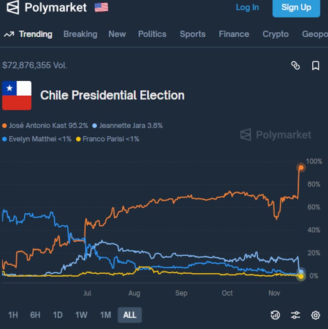Open the chart settings gear icon
Viewport: 328px width, 329px height.
click(315, 315)
